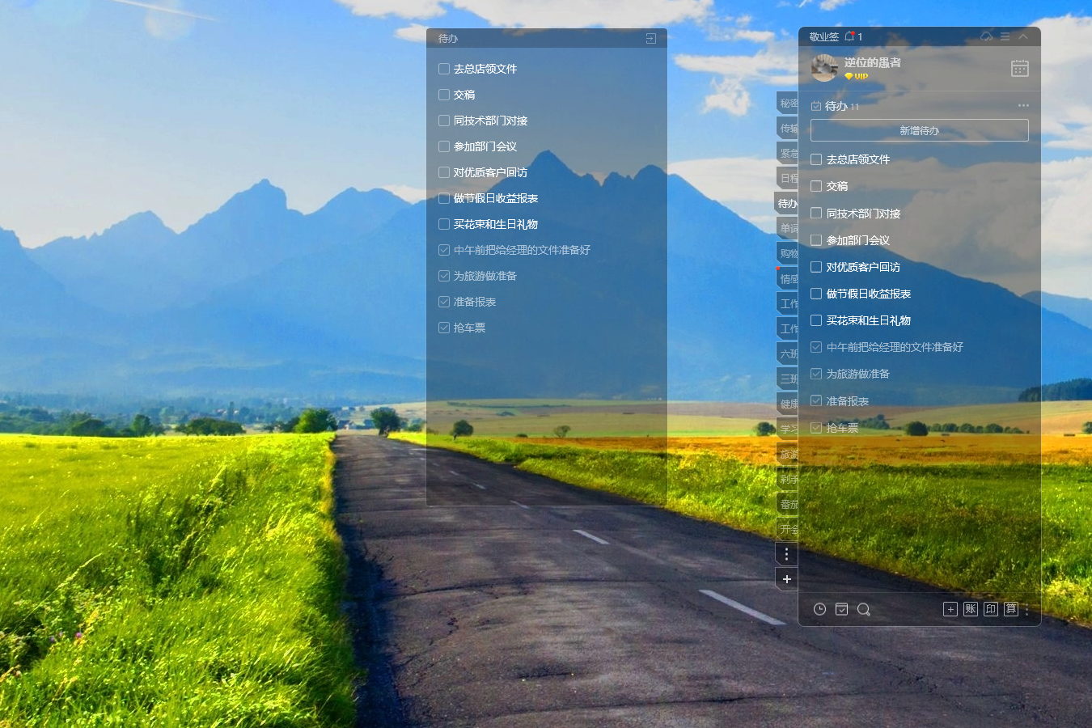Click the cloud sync icon
Viewport: 1092px width, 728px height.
[986, 36]
